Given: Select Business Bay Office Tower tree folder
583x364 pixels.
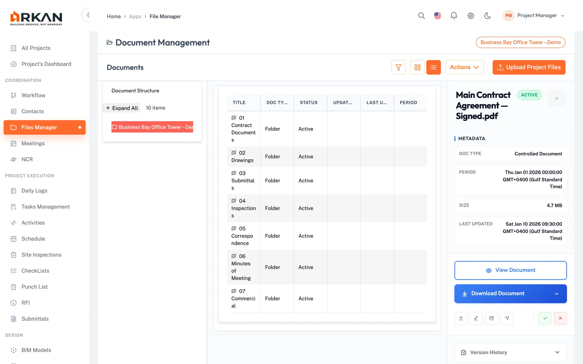Looking at the screenshot, I should click(152, 127).
